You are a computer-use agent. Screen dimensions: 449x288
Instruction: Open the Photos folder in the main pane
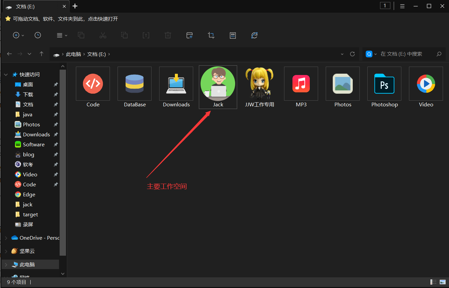tap(343, 87)
